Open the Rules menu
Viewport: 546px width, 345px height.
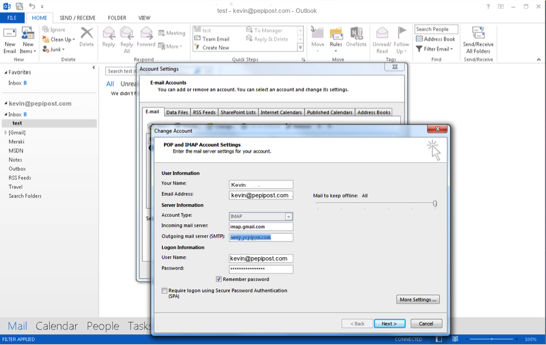[336, 40]
